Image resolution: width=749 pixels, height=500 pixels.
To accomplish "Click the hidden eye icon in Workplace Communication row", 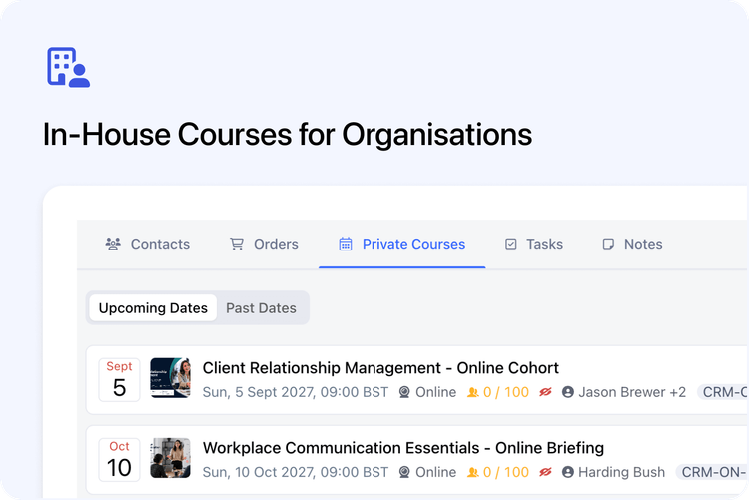I will pyautogui.click(x=545, y=472).
